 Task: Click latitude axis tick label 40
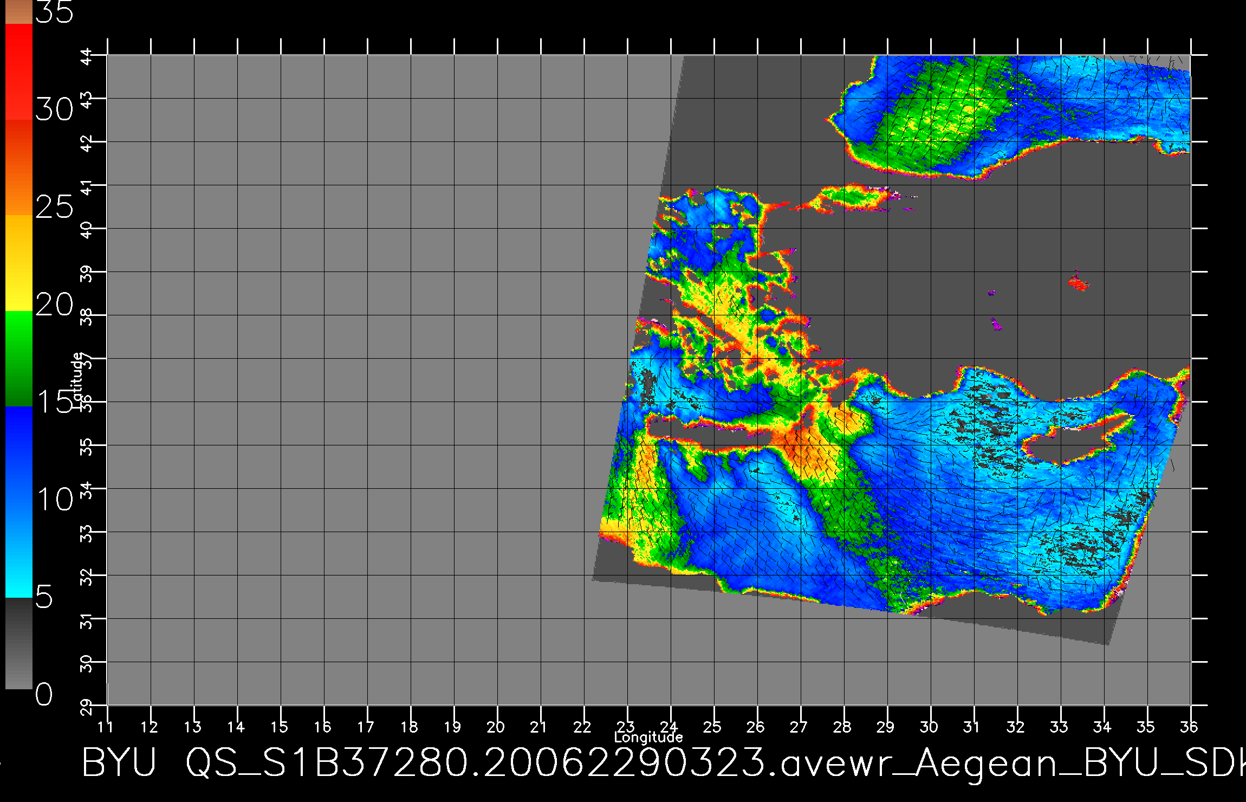(x=87, y=230)
